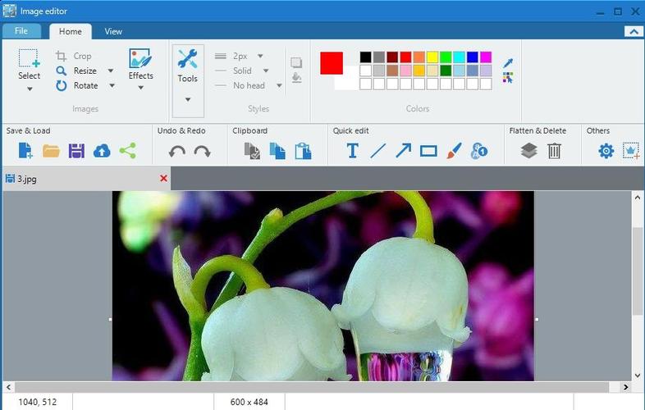Viewport: 645px width, 410px height.
Task: Choose the black color swatch
Action: (x=365, y=57)
